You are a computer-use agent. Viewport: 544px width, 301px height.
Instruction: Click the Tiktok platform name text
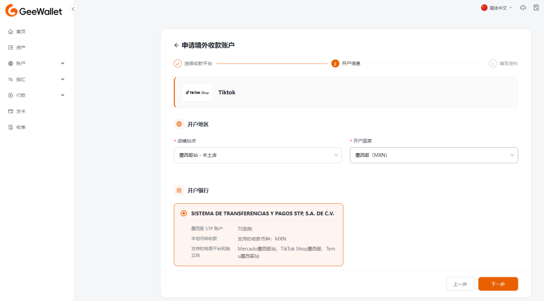[227, 92]
